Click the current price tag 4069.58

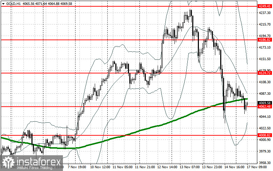265,103
